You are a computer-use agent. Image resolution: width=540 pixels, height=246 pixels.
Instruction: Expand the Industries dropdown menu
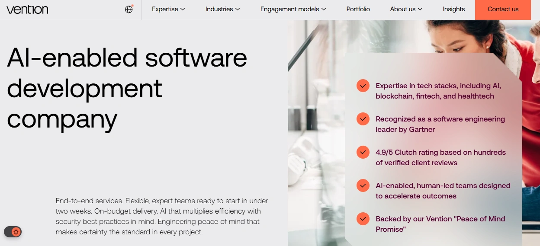(222, 9)
